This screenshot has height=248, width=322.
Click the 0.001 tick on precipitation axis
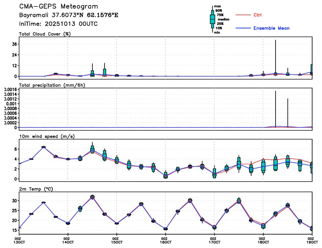[11, 103]
